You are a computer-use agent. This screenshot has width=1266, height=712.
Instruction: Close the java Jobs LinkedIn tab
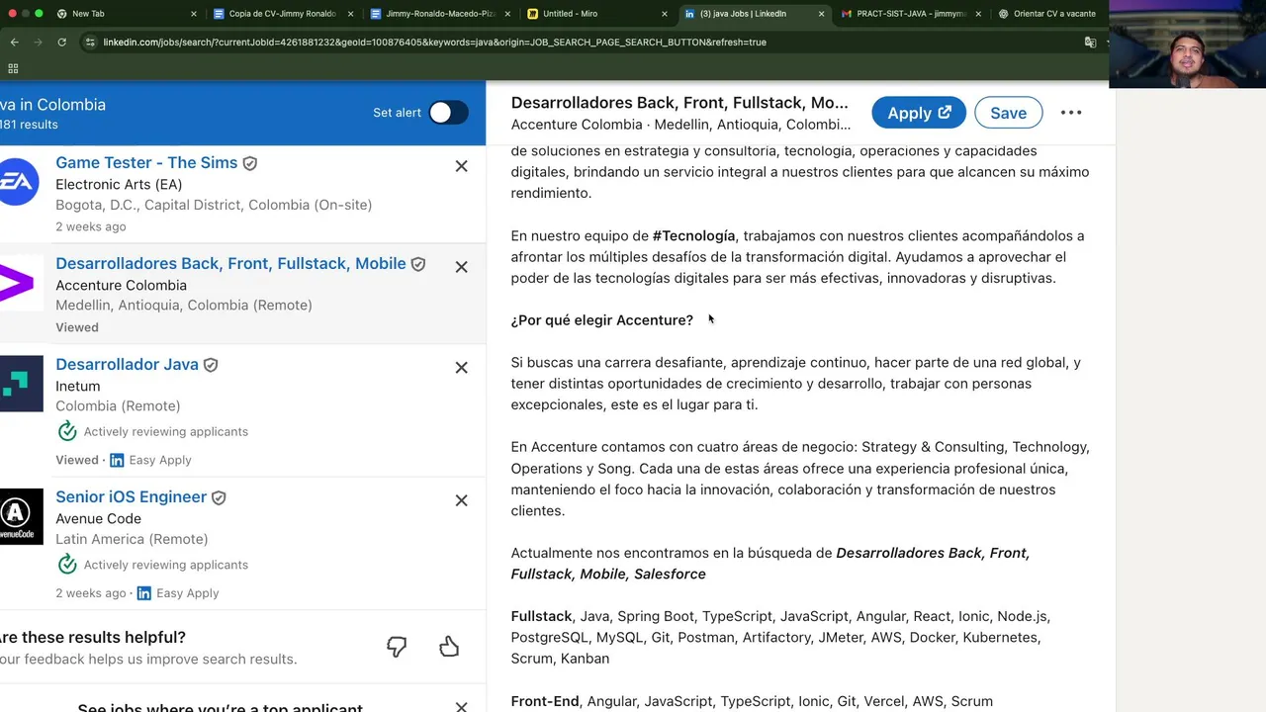[x=821, y=14]
